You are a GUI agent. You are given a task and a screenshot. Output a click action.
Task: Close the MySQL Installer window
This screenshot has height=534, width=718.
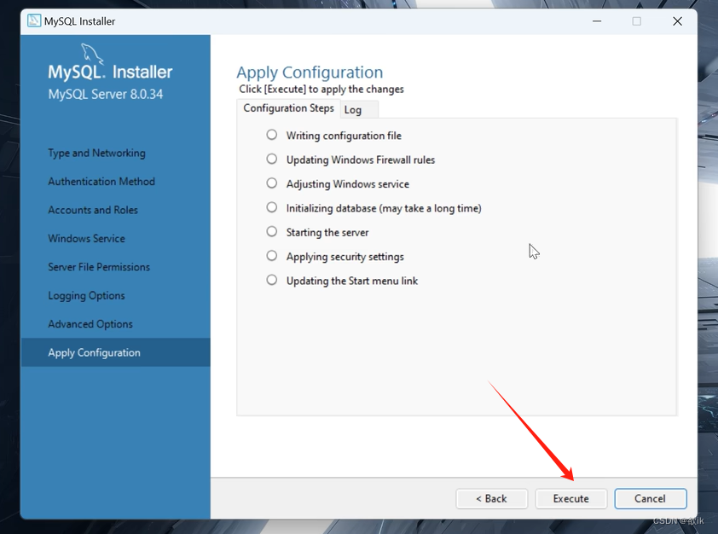[x=677, y=21]
